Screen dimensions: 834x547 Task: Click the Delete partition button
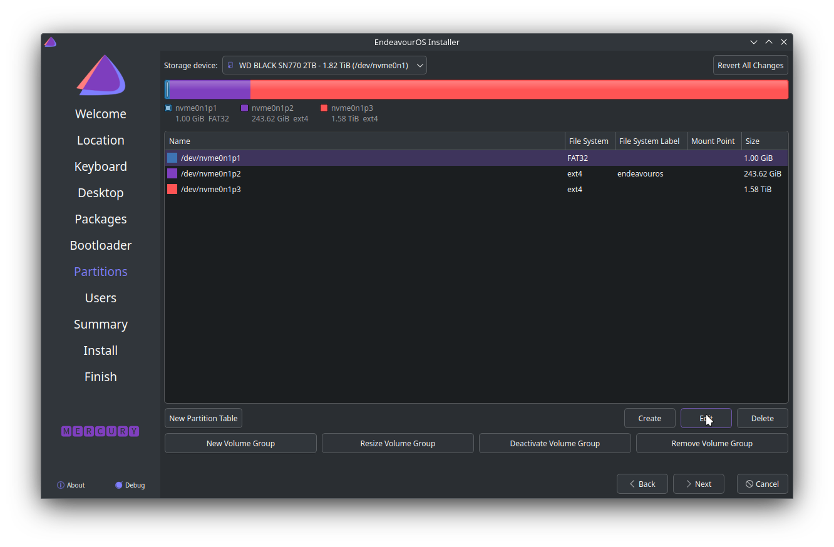(763, 418)
